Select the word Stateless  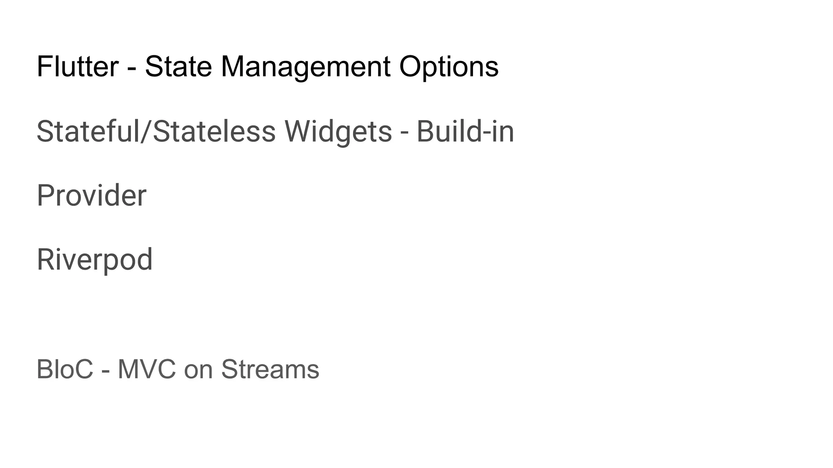pyautogui.click(x=215, y=131)
